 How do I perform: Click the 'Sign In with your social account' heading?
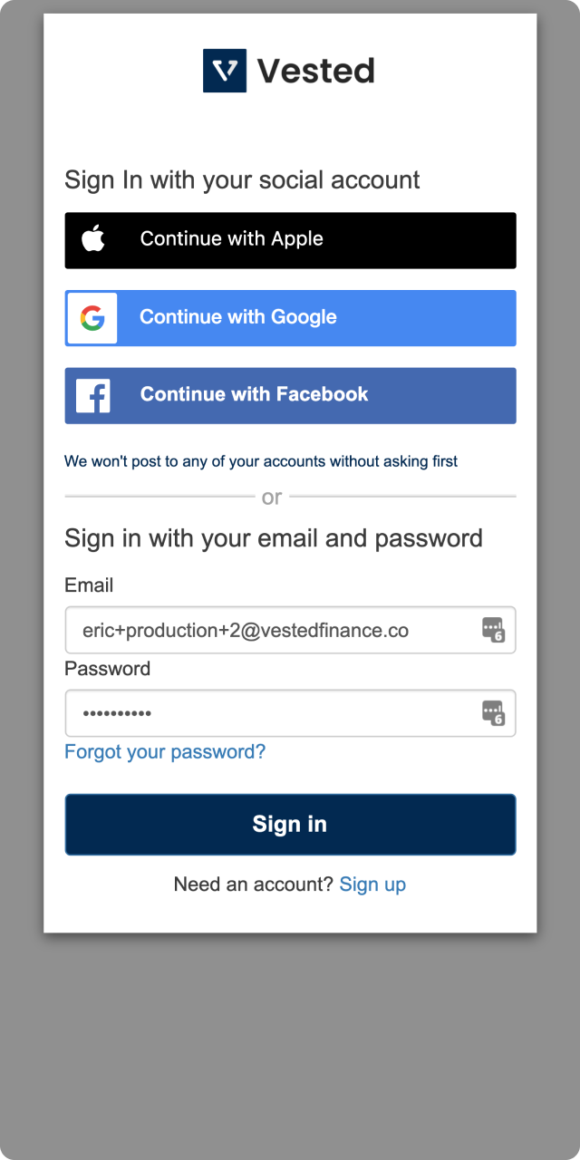click(x=242, y=179)
